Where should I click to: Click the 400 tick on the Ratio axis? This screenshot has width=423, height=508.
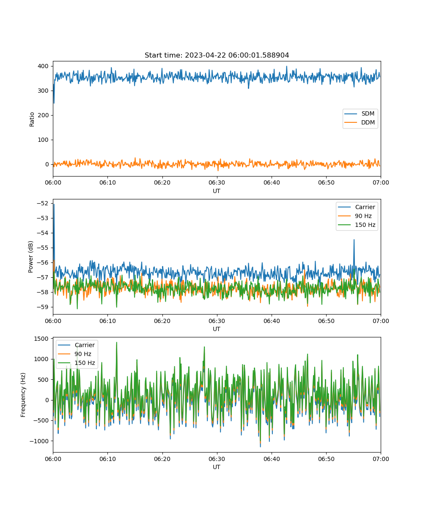44,66
